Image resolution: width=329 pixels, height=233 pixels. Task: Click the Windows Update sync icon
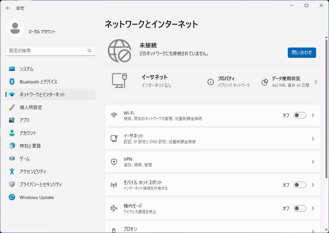12,197
